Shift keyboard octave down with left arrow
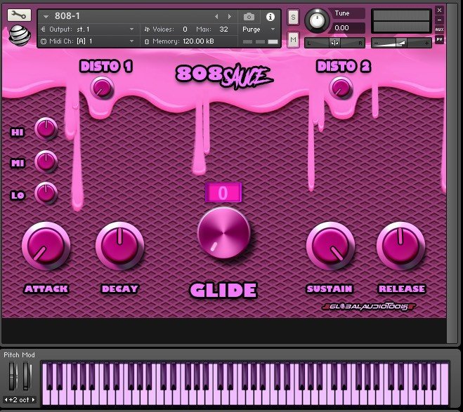Image resolution: width=463 pixels, height=412 pixels. click(6, 400)
